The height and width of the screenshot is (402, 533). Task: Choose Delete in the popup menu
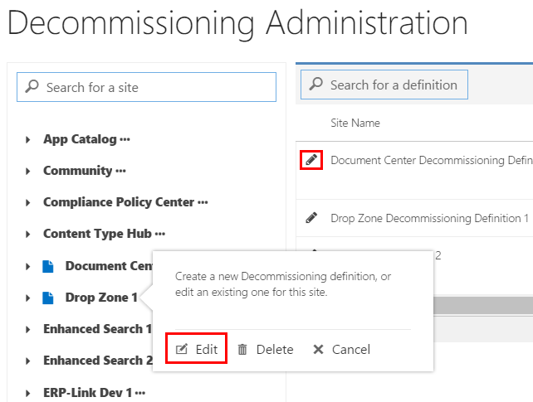point(266,350)
